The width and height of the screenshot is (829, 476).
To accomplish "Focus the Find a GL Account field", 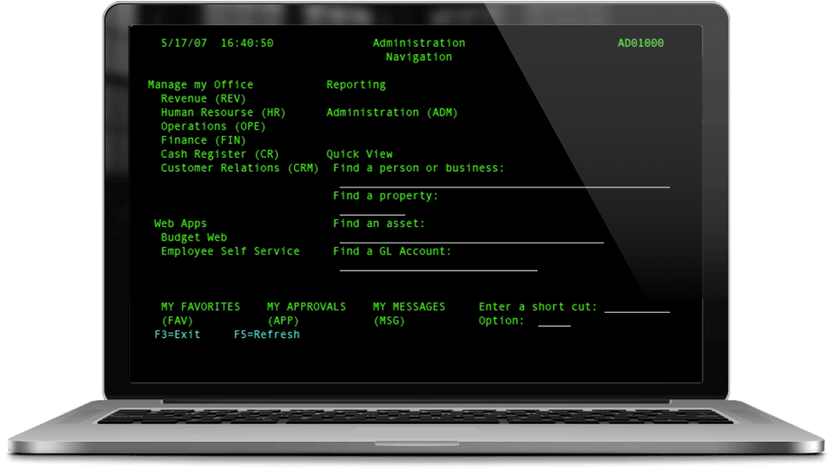I will point(438,265).
